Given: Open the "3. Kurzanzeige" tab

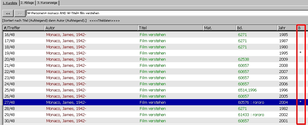Looking at the screenshot, I should [x=47, y=3].
